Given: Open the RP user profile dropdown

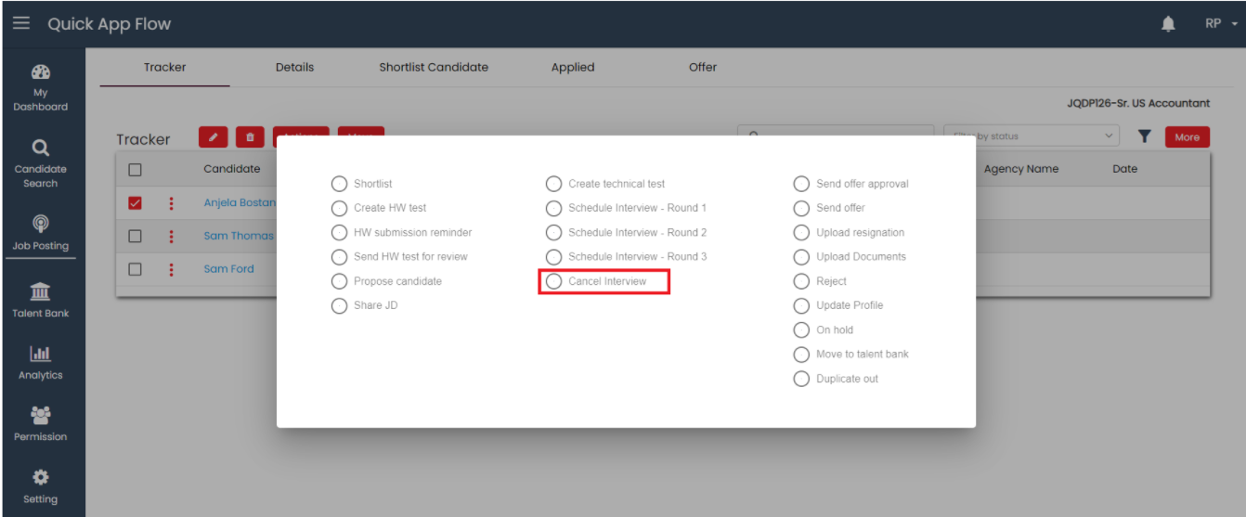Looking at the screenshot, I should tap(1219, 24).
